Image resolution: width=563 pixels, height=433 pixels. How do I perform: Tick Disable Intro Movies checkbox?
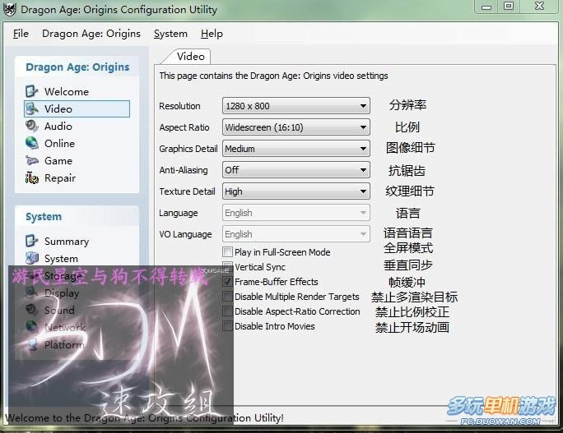pyautogui.click(x=227, y=326)
